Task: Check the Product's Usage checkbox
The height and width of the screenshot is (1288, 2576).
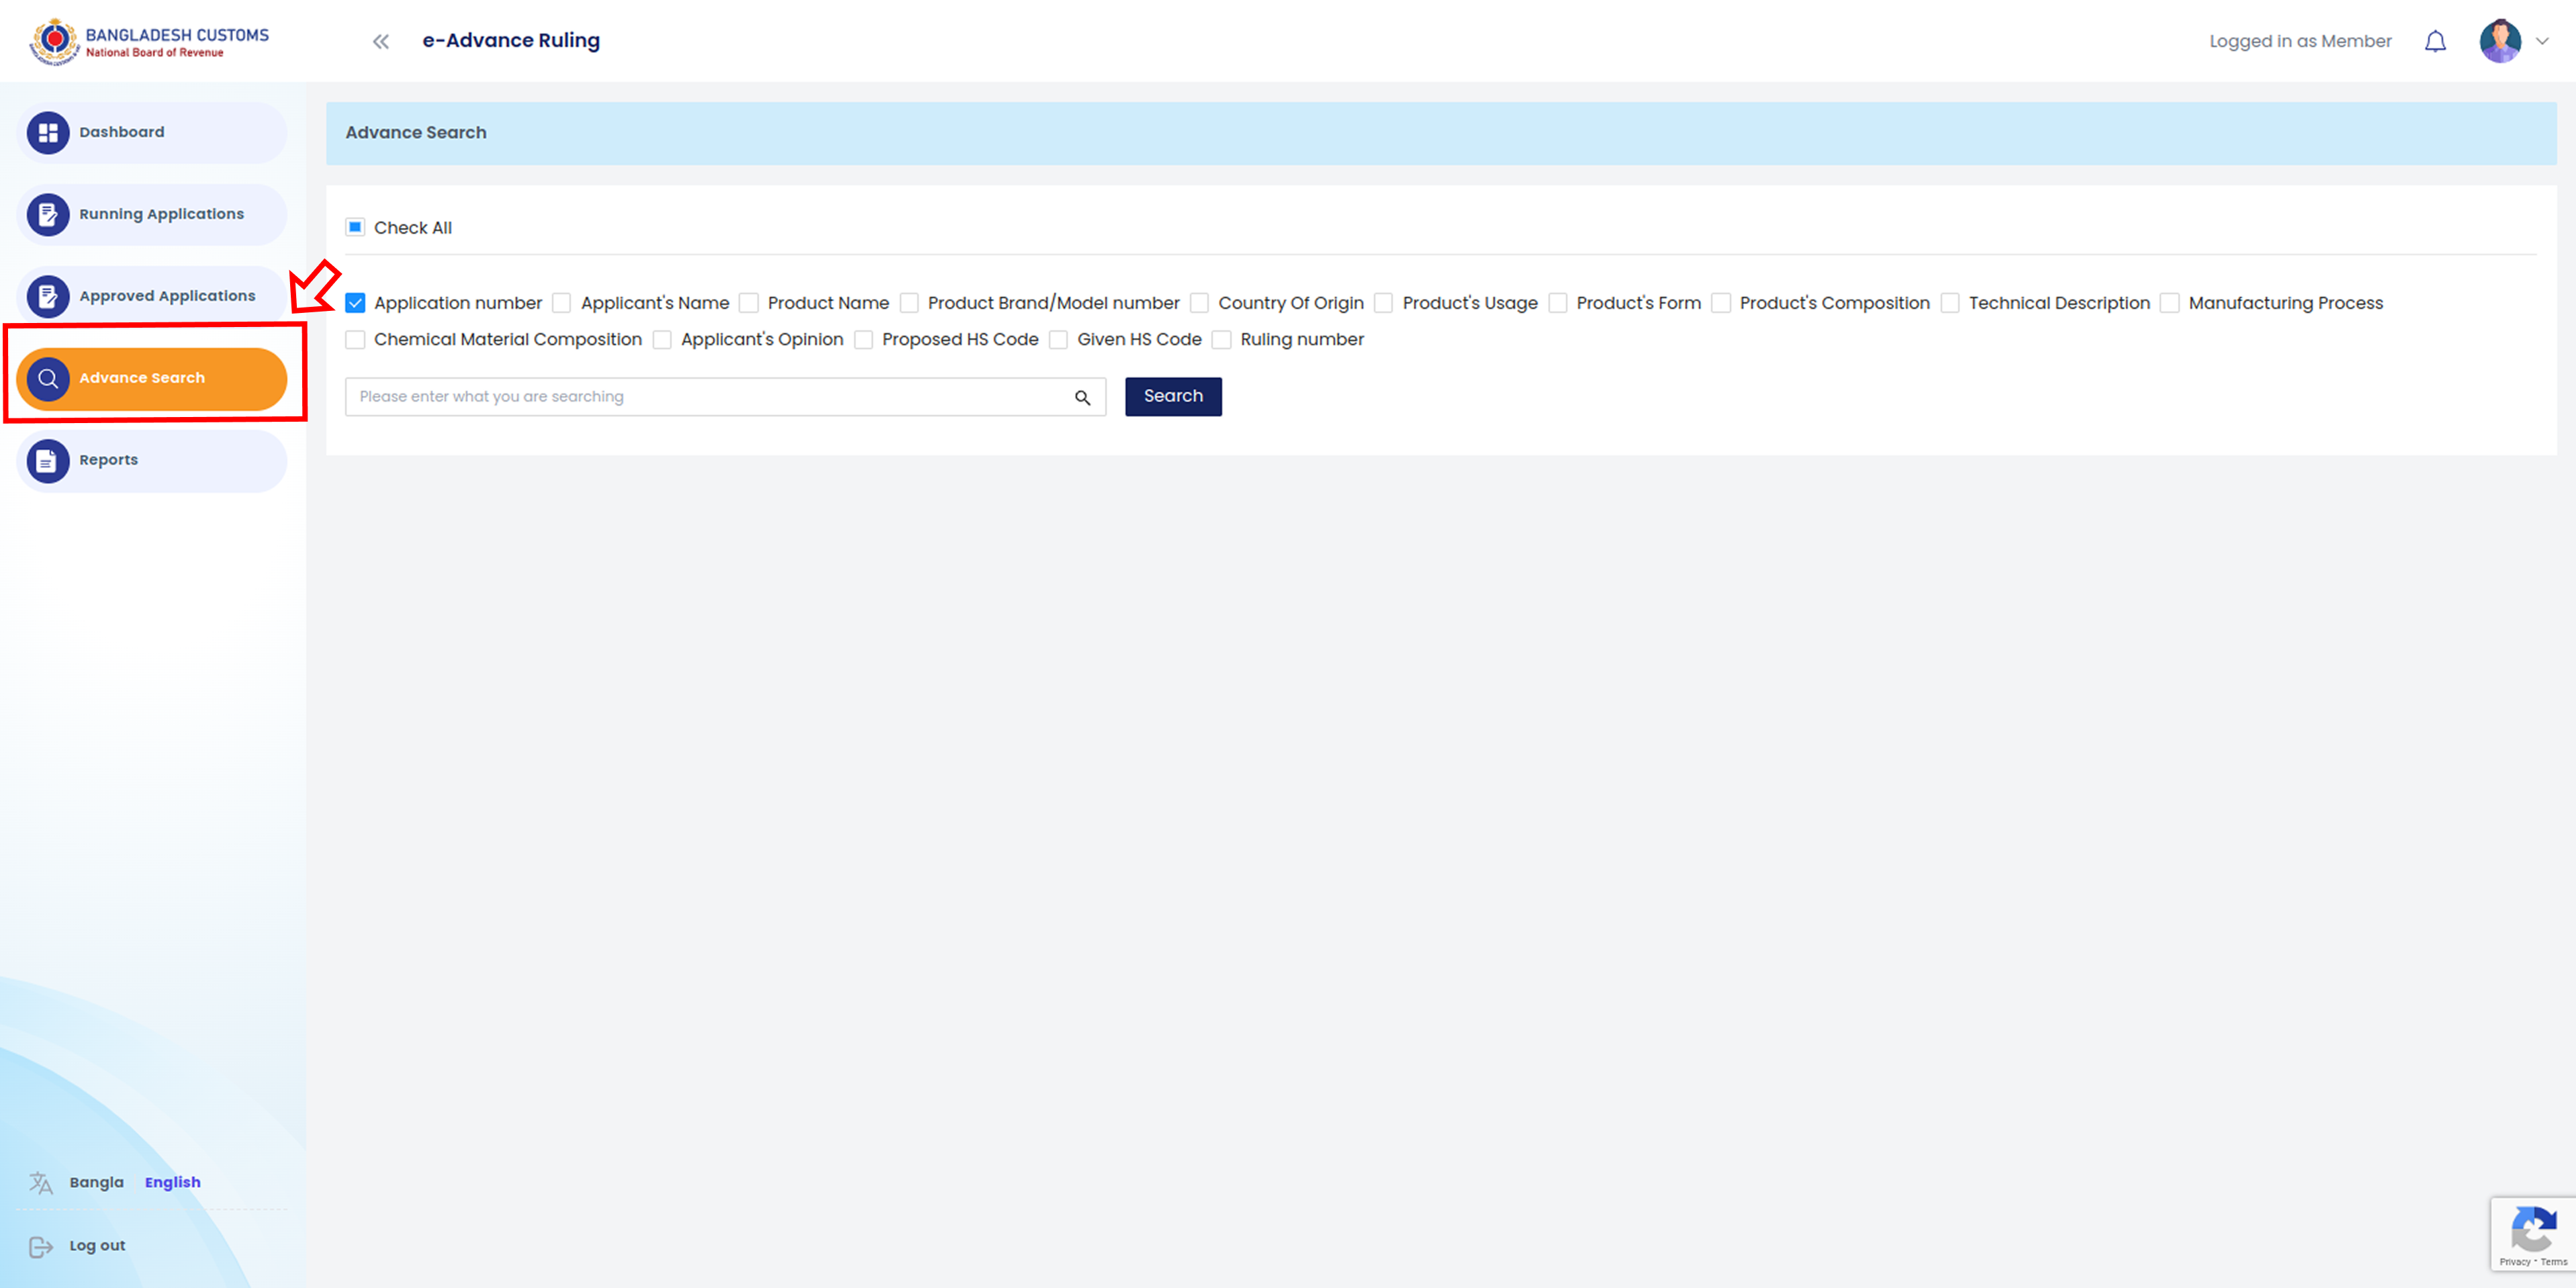Action: (x=1384, y=302)
